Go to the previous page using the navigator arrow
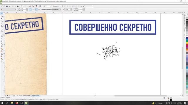Viewport: 188px width, 105px height. (9, 96)
